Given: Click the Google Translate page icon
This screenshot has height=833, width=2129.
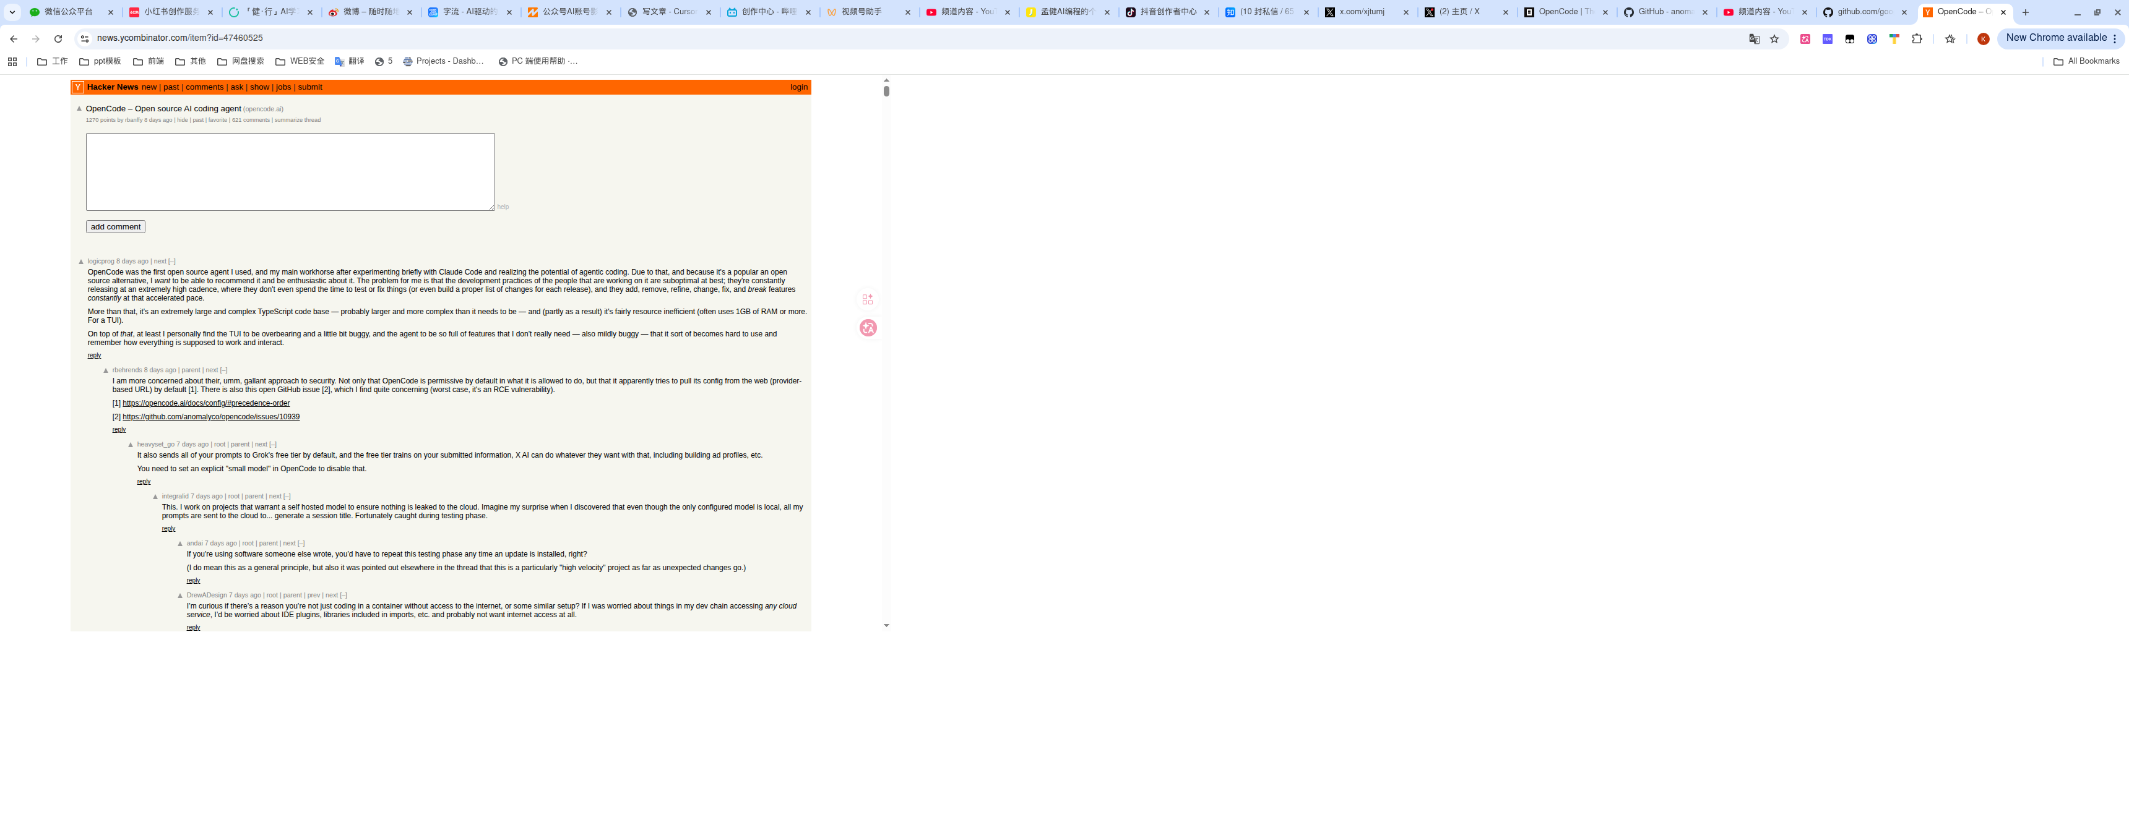Looking at the screenshot, I should (1754, 39).
